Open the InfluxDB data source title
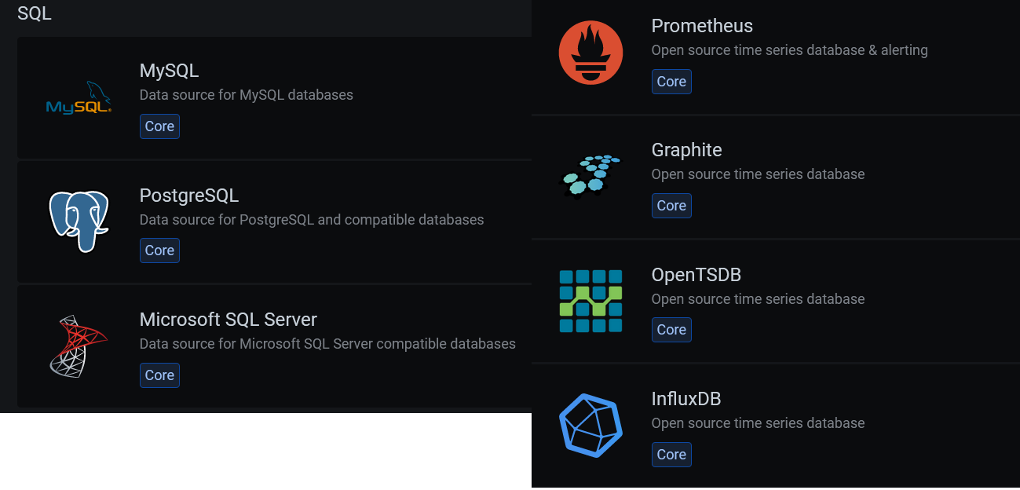This screenshot has width=1020, height=490. point(685,399)
